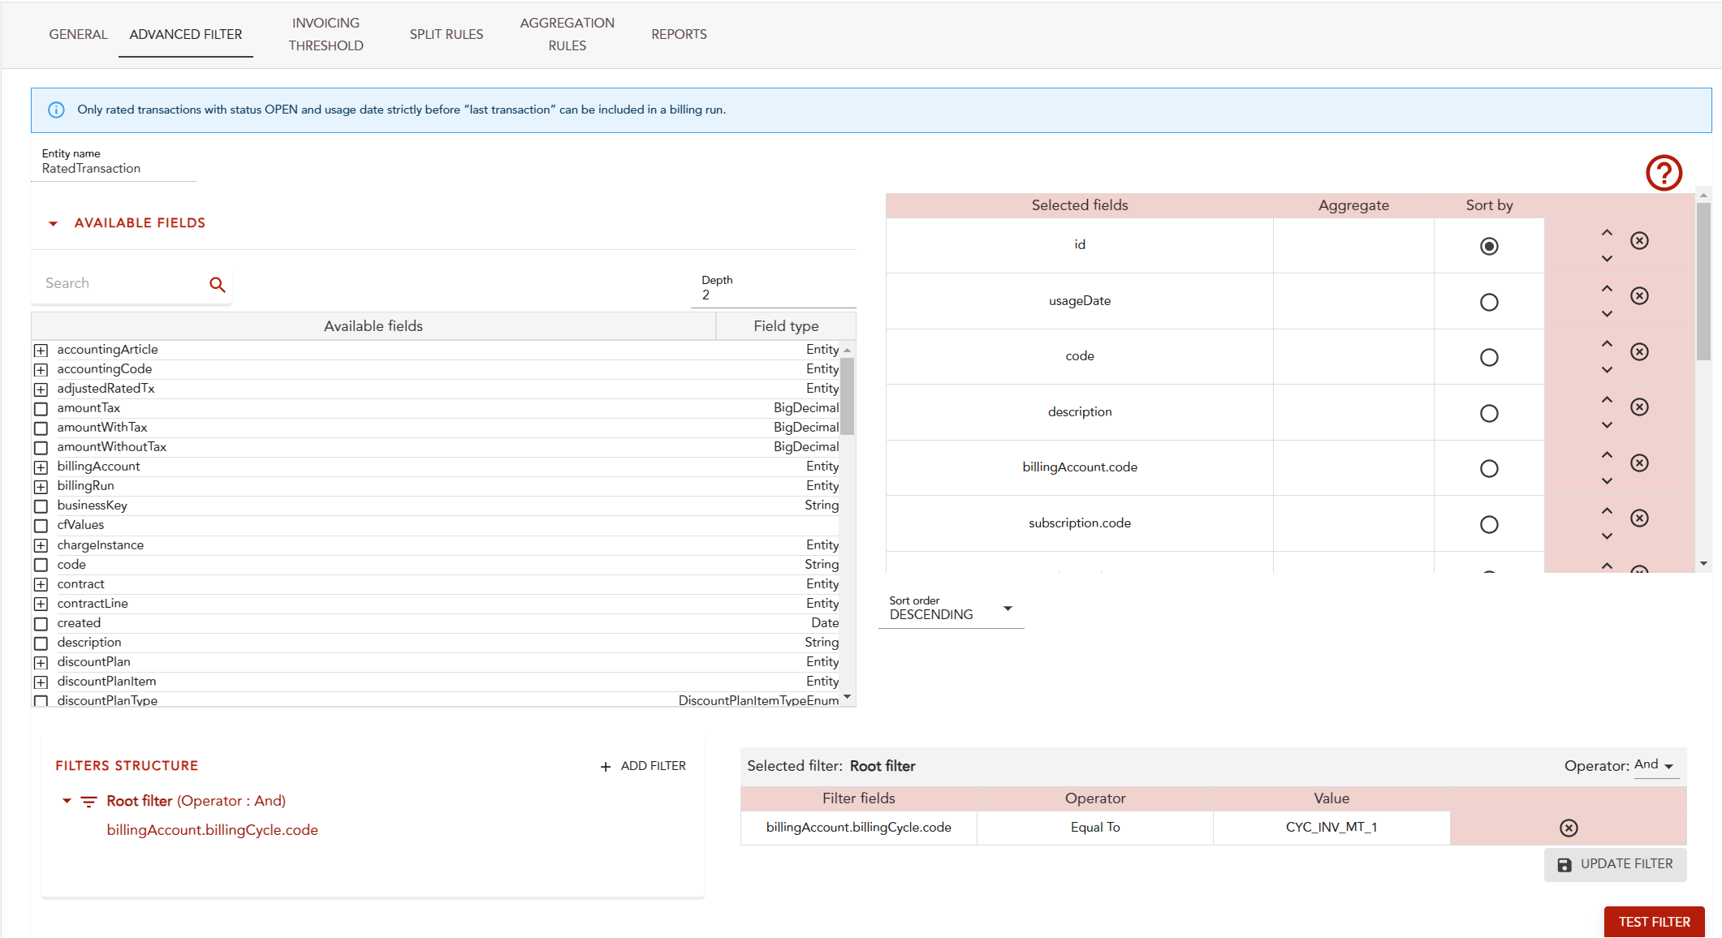The height and width of the screenshot is (938, 1722).
Task: Switch to the Split Rules tab
Action: [446, 34]
